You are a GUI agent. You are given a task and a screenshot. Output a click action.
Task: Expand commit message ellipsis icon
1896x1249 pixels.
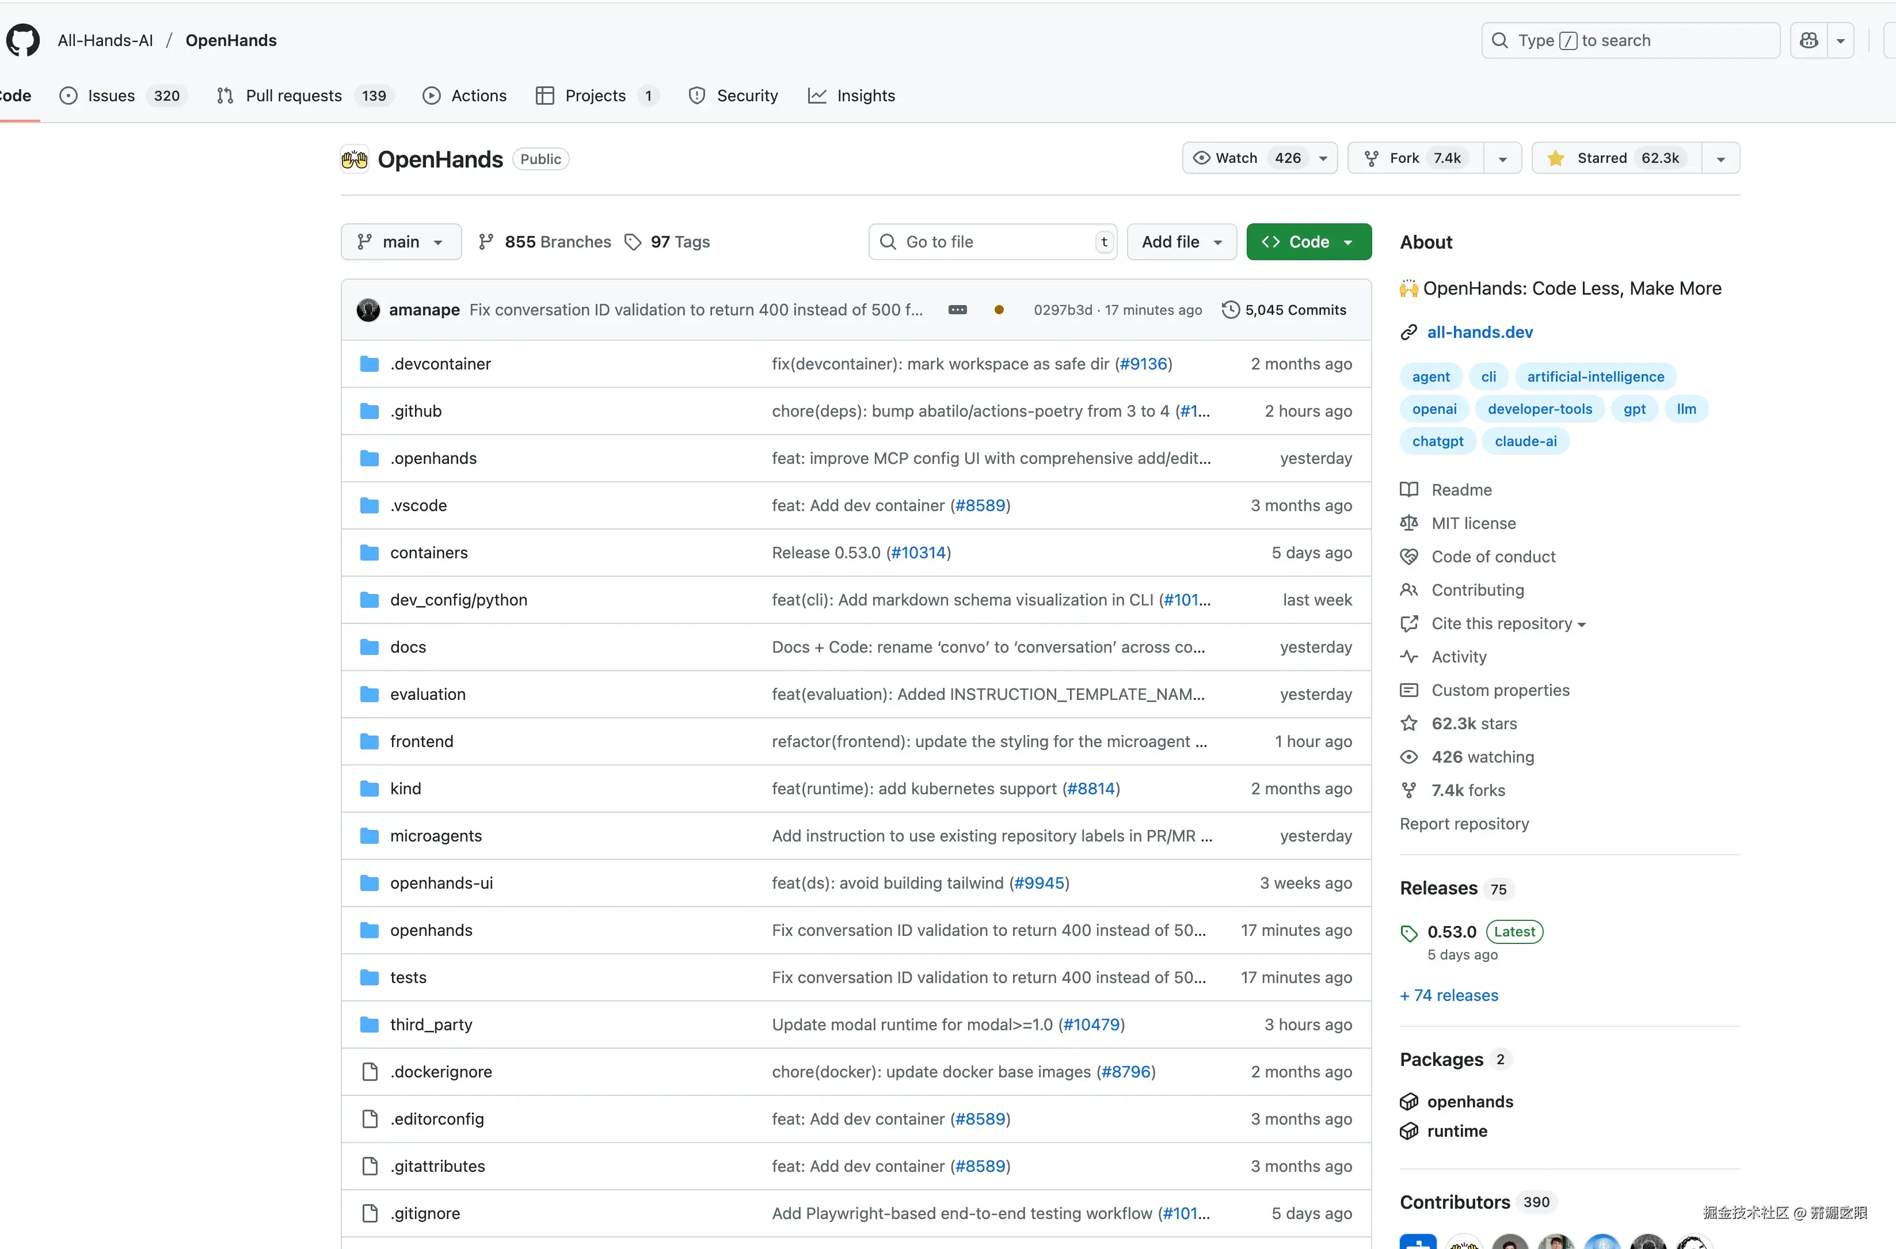point(958,310)
